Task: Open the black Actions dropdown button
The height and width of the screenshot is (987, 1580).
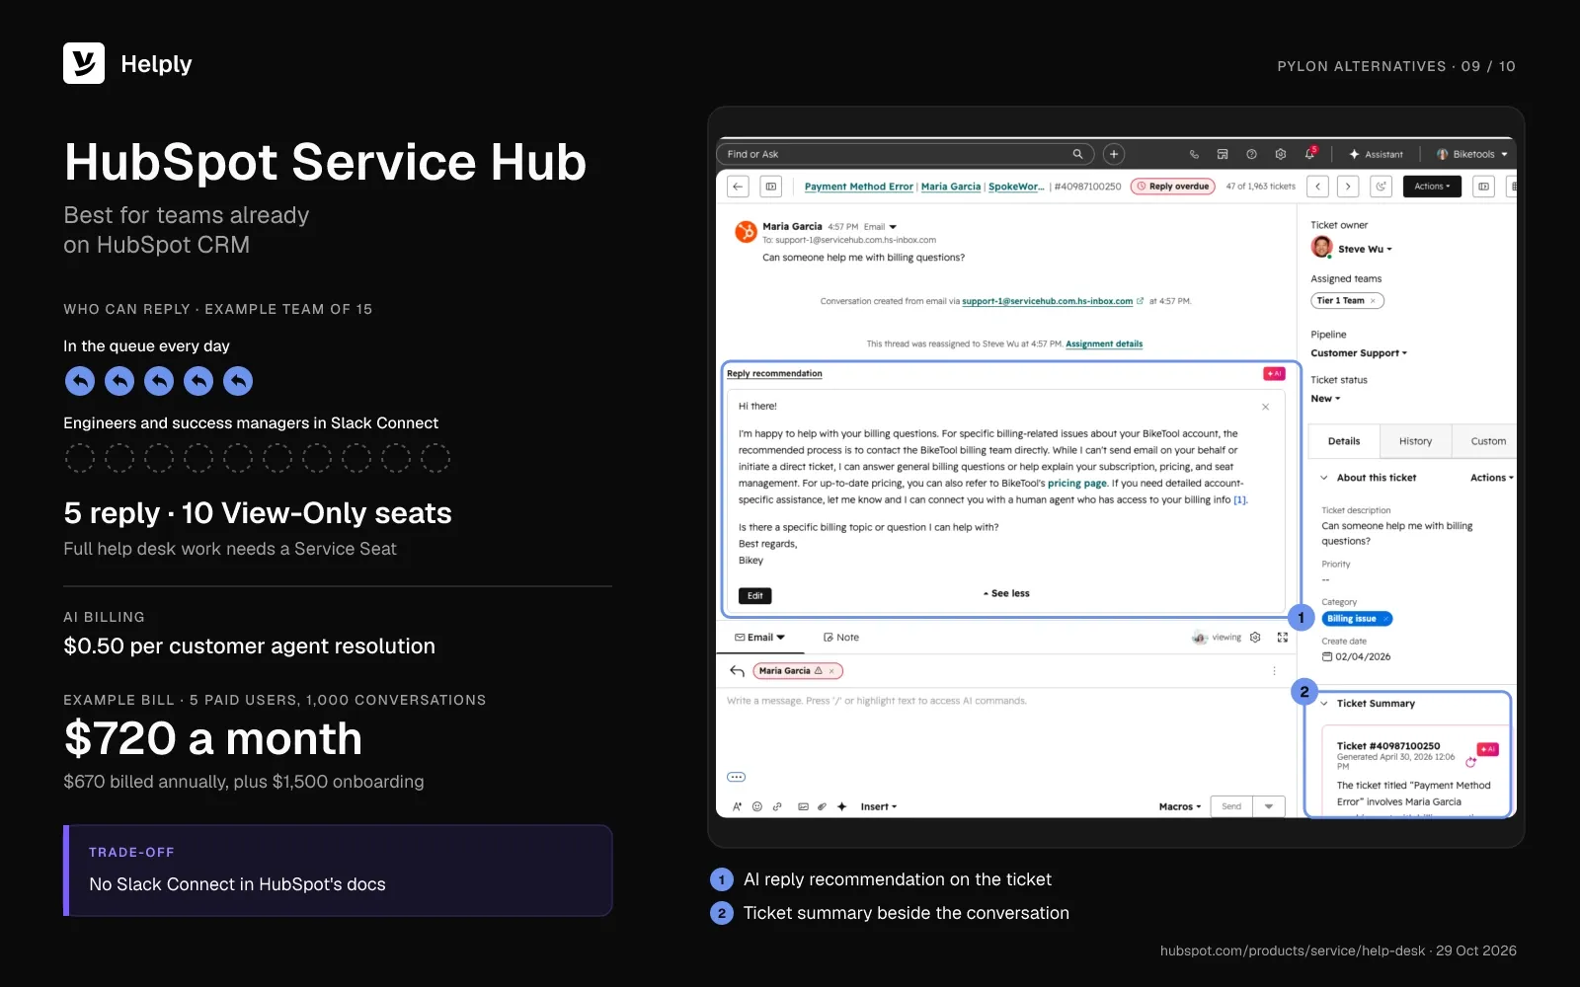Action: tap(1432, 186)
